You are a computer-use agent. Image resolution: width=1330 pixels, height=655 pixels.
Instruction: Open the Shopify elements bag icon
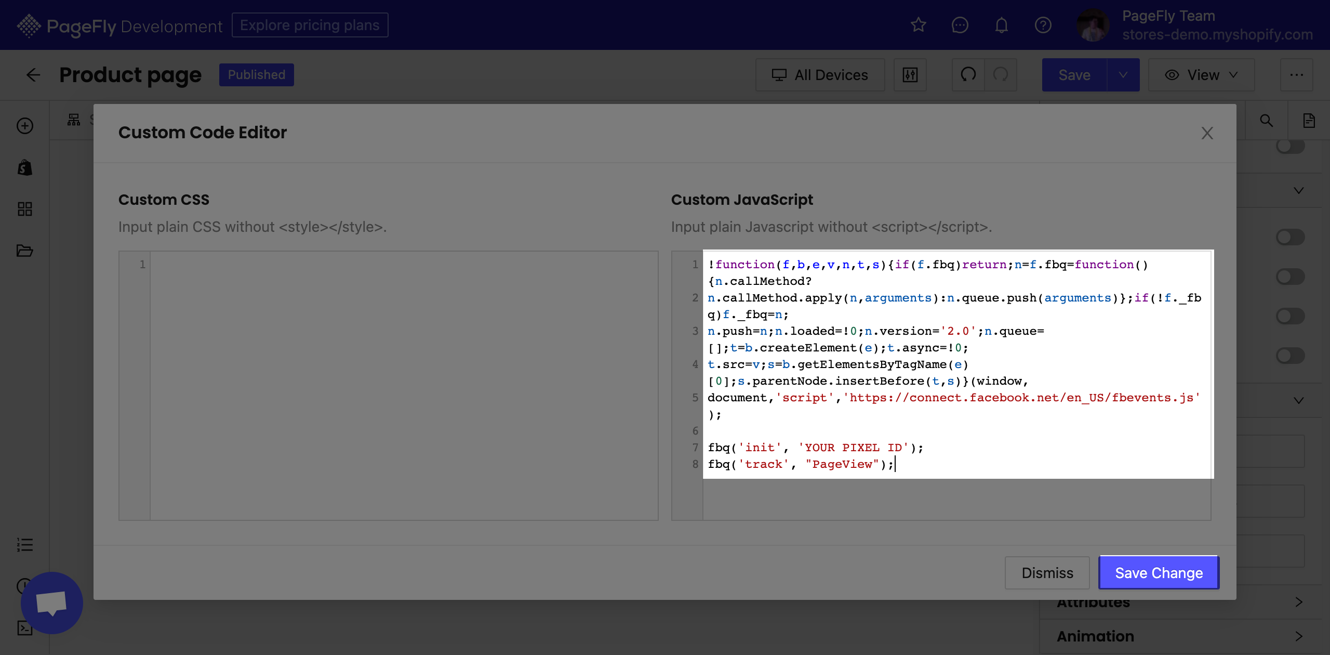point(25,167)
